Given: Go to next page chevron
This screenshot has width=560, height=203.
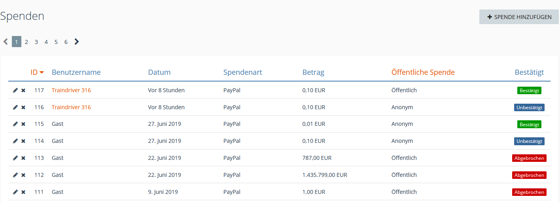Looking at the screenshot, I should point(77,42).
